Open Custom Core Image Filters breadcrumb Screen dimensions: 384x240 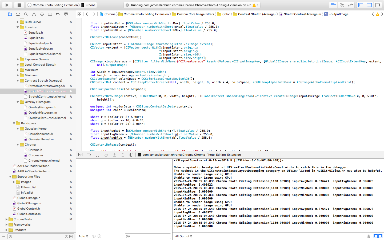pyautogui.click(x=193, y=14)
